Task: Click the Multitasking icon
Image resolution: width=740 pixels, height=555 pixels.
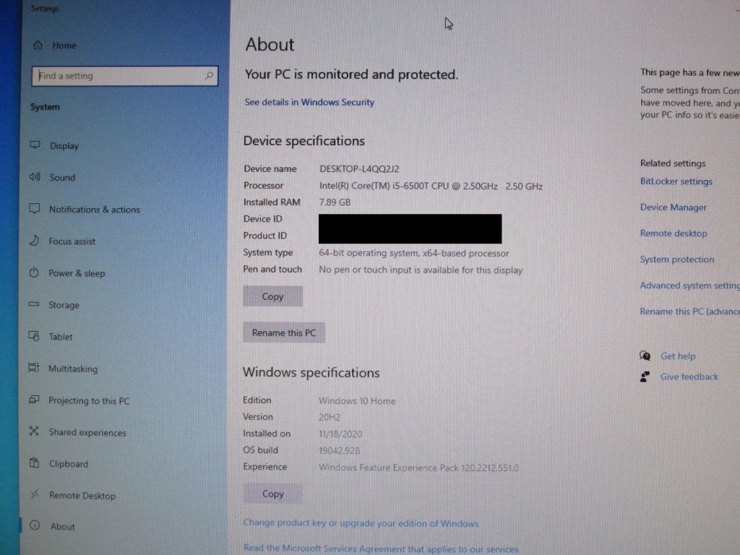Action: pyautogui.click(x=33, y=368)
